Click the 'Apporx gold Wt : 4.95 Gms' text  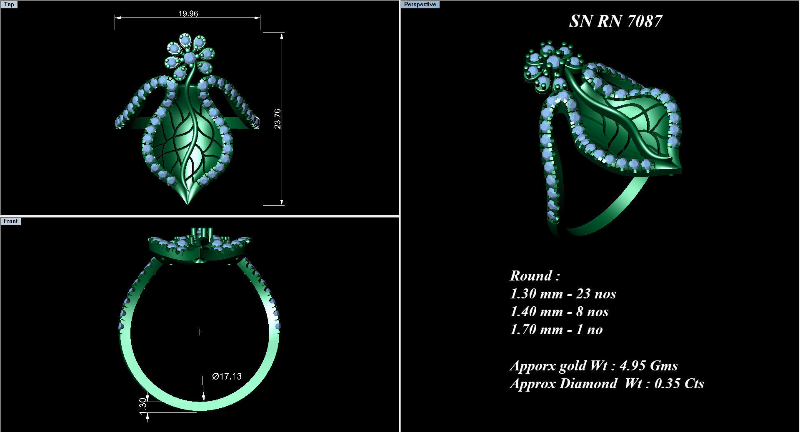[x=594, y=366]
